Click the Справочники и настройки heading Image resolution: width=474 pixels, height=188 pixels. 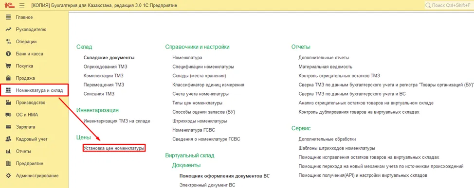click(198, 47)
